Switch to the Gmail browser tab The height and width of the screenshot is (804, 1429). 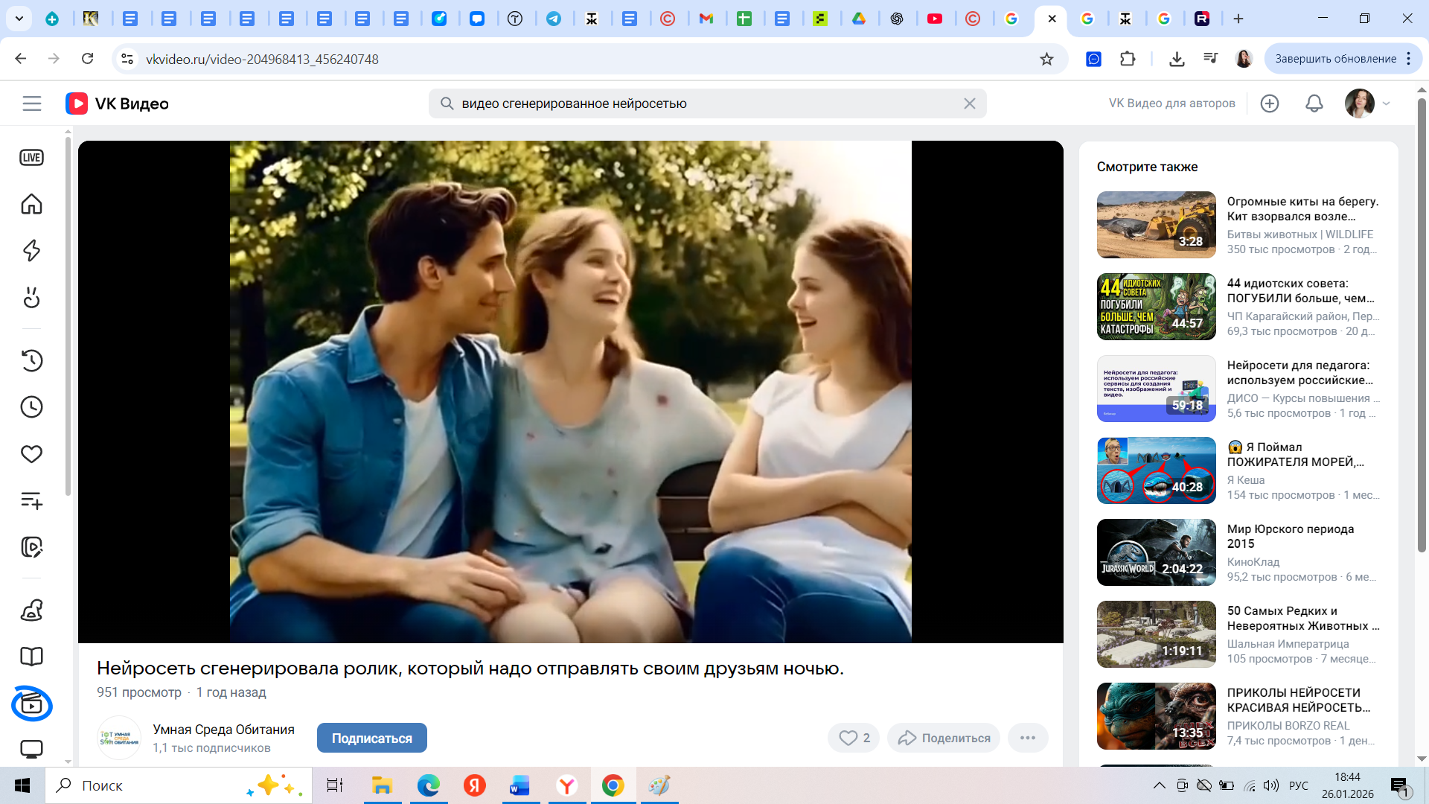click(x=706, y=19)
